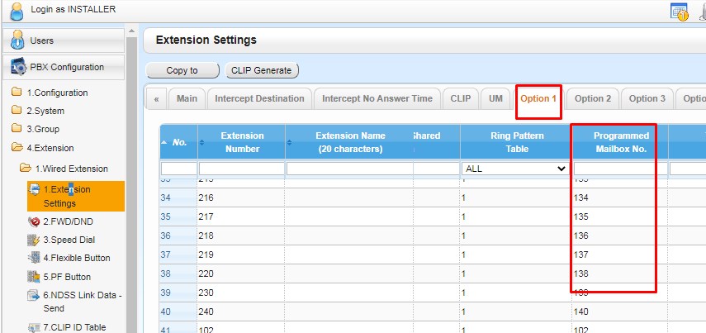Switch to the CLIP tab

pyautogui.click(x=461, y=98)
